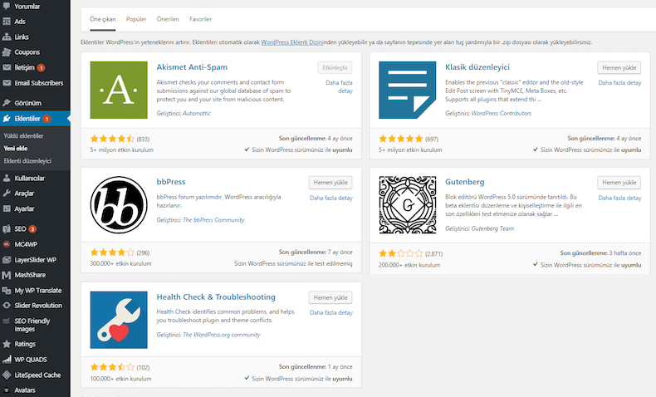Open the Coupons icon in sidebar

pyautogui.click(x=7, y=52)
